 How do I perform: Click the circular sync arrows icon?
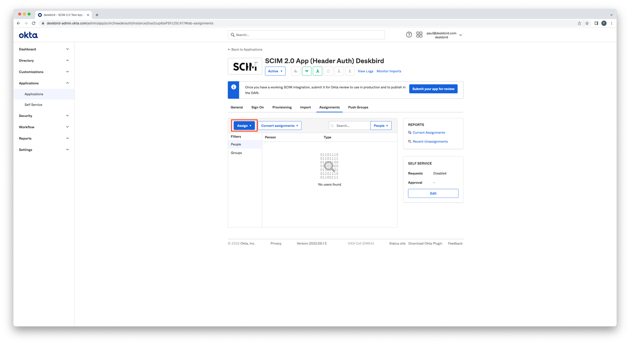tap(328, 71)
